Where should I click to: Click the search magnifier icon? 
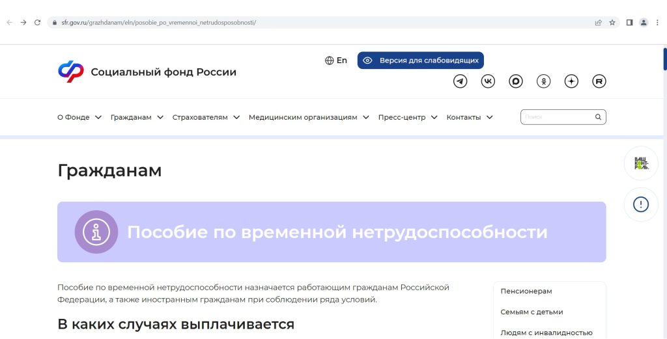click(598, 117)
